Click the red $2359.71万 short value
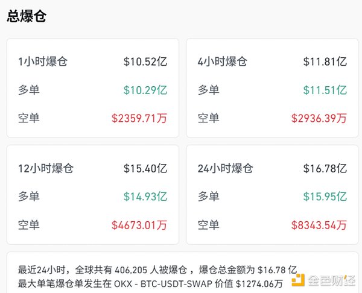The height and width of the screenshot is (293, 362). tap(139, 118)
